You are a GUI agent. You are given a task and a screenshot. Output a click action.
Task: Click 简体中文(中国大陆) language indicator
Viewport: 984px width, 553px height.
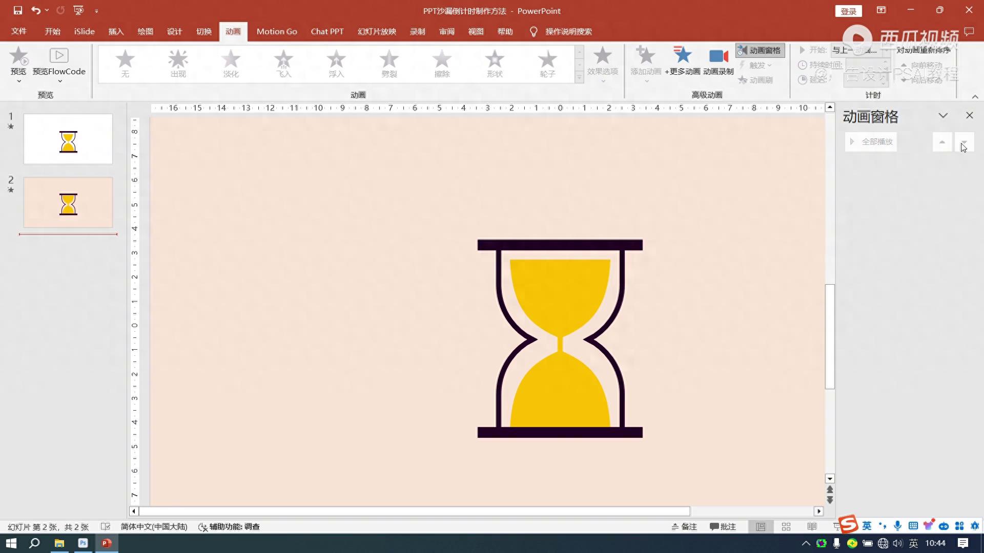coord(154,526)
